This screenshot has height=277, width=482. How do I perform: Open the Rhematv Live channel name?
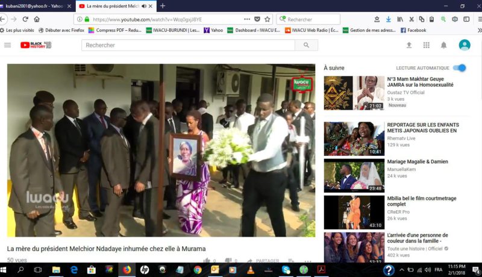coord(401,138)
